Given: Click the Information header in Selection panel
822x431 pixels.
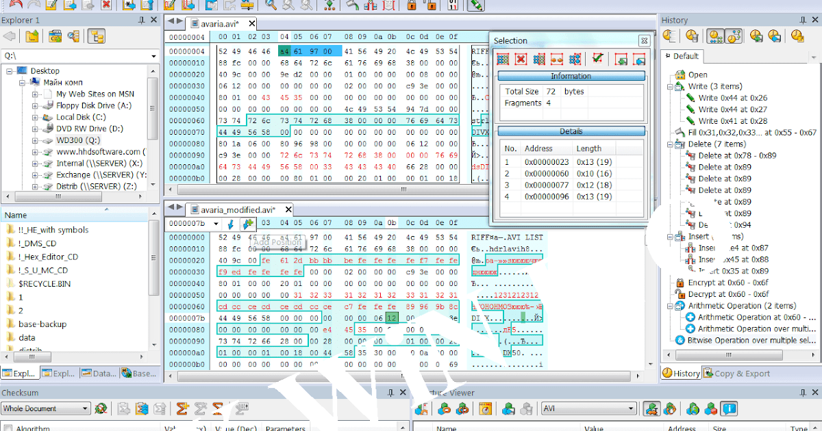Looking at the screenshot, I should pyautogui.click(x=571, y=76).
